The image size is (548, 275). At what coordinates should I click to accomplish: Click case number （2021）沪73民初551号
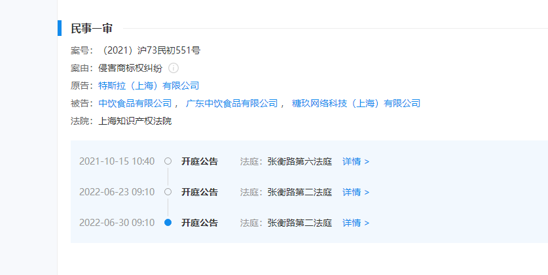[x=149, y=50]
